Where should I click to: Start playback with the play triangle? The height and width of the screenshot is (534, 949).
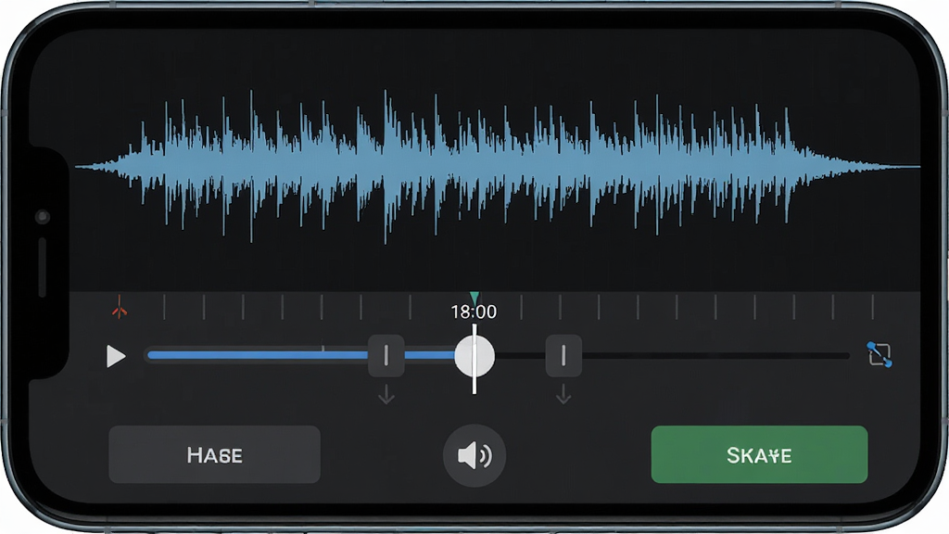click(x=116, y=356)
